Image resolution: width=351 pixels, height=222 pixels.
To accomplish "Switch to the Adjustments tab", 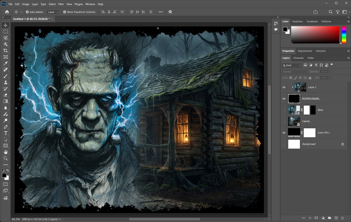I will point(305,51).
